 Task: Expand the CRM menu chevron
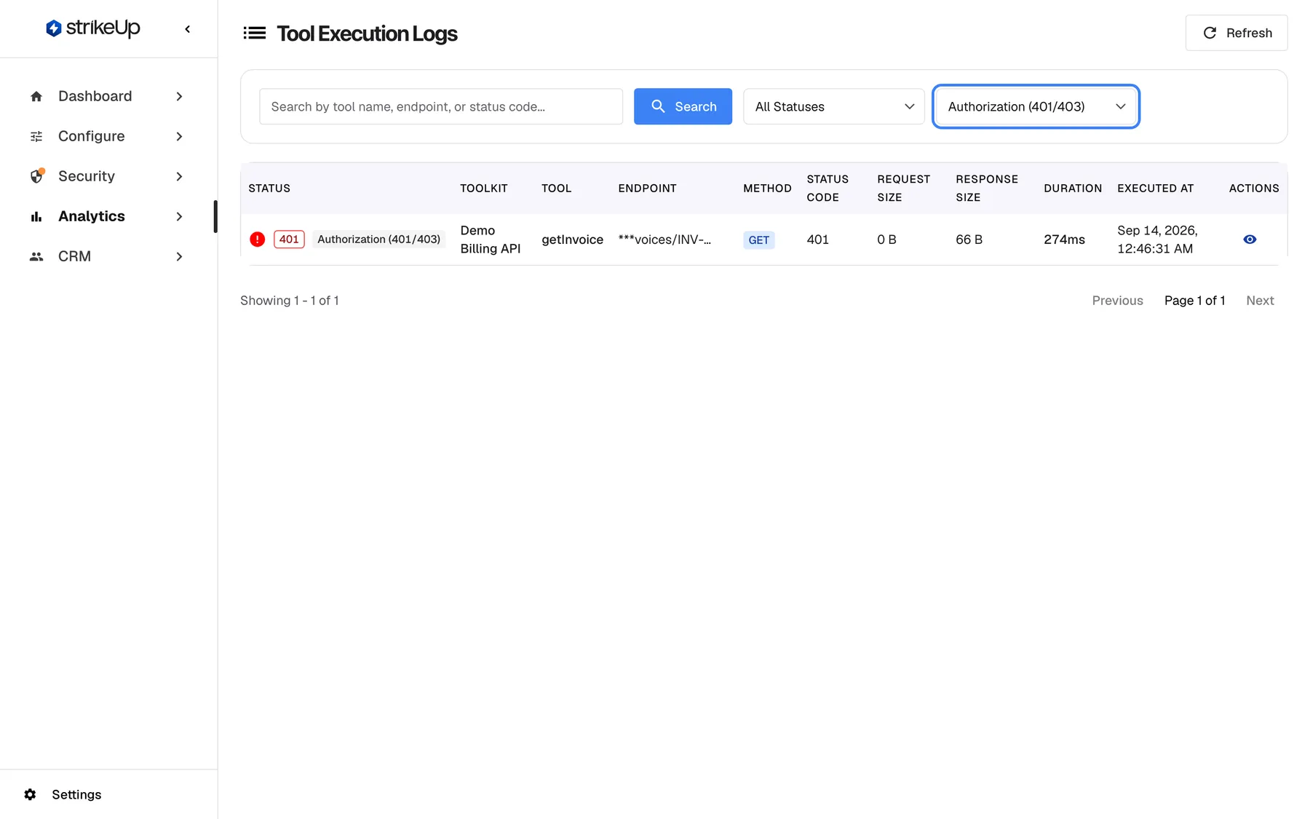[179, 256]
